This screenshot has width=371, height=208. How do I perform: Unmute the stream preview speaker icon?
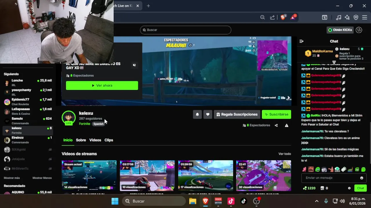pyautogui.click(x=134, y=65)
